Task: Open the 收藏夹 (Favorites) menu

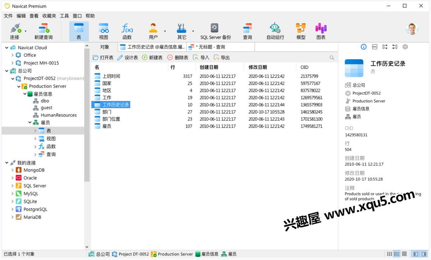Action: click(49, 16)
